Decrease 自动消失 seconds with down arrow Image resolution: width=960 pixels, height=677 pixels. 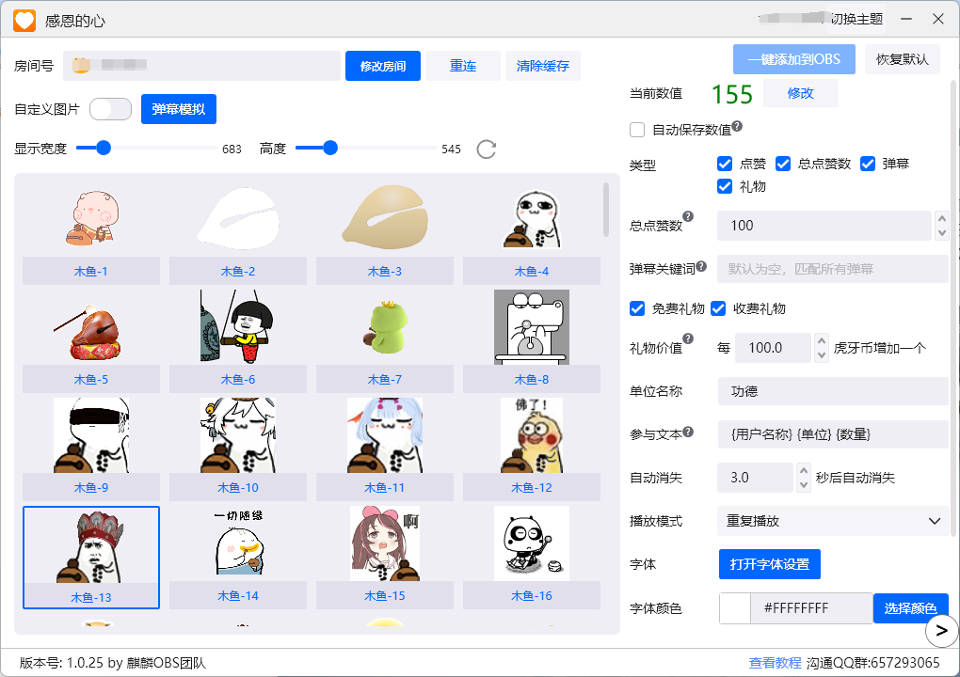pyautogui.click(x=803, y=485)
